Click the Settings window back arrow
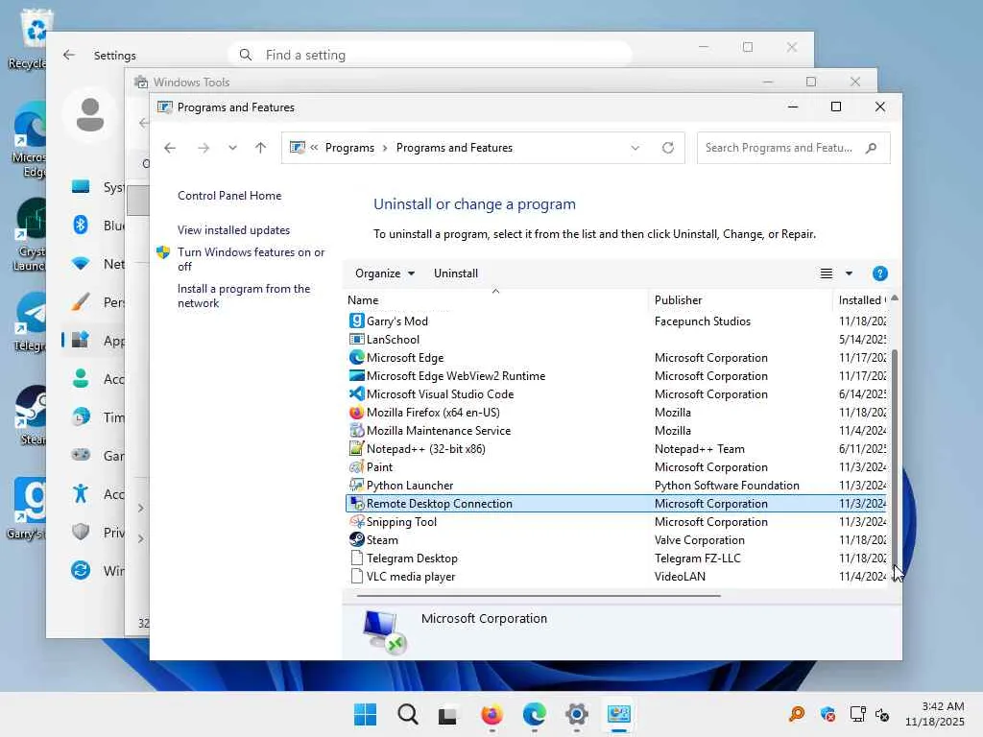 [69, 55]
